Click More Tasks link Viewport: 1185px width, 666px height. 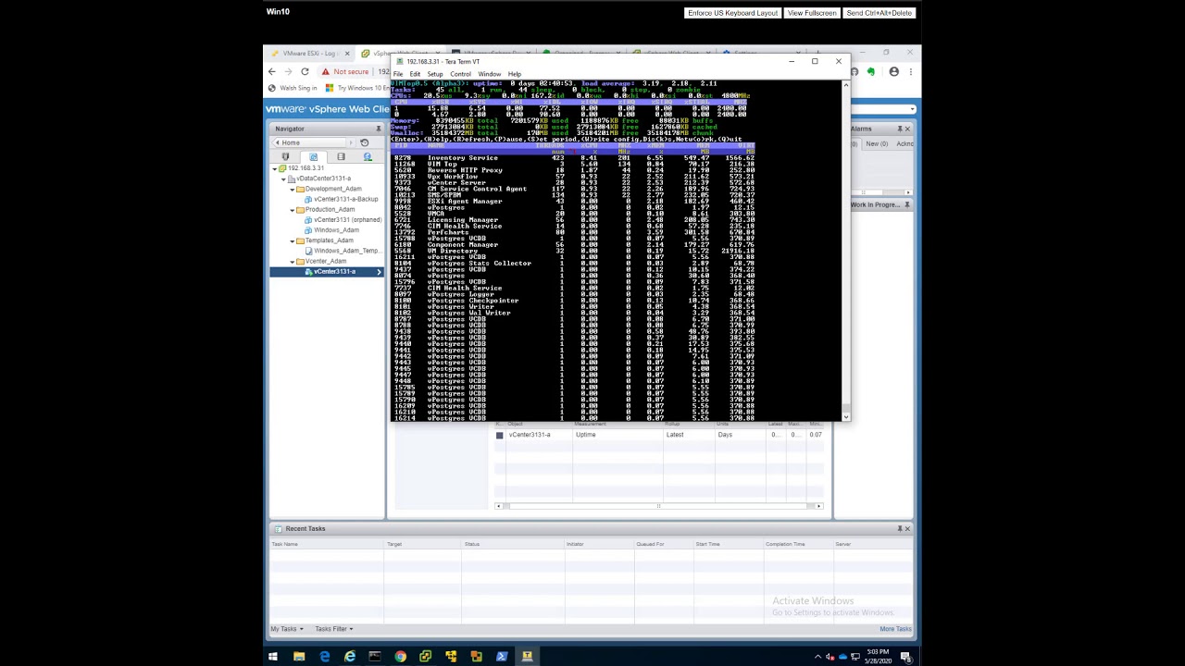pos(895,629)
